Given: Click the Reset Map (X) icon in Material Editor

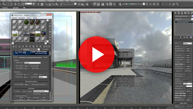Looking at the screenshot, I should (x=23, y=46).
